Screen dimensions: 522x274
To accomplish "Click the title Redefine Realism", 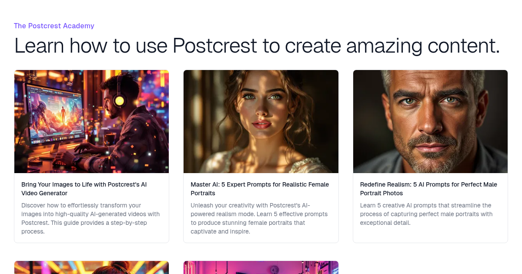I will point(428,189).
